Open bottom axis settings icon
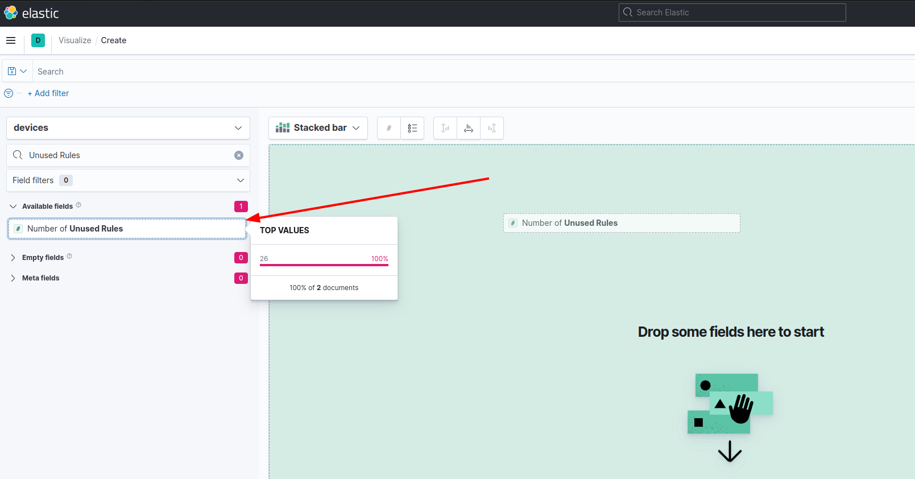 469,128
